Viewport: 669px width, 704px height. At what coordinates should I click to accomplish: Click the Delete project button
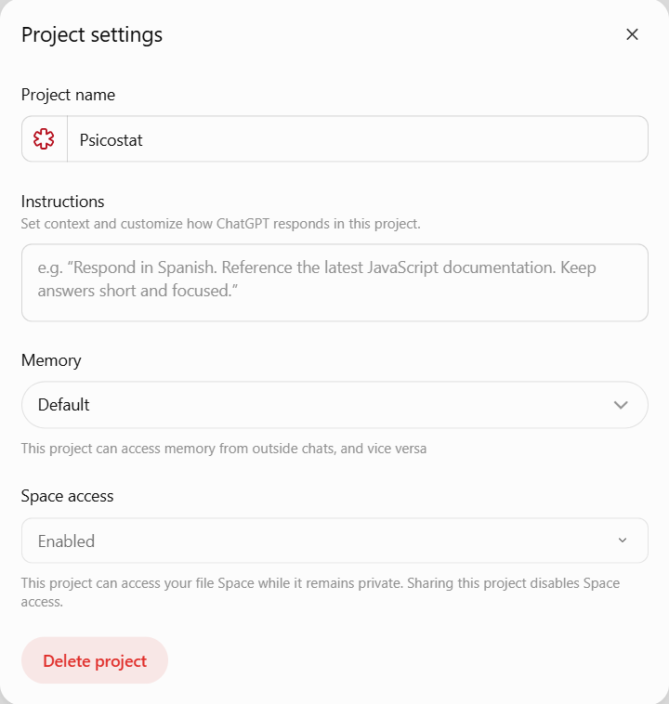point(95,660)
